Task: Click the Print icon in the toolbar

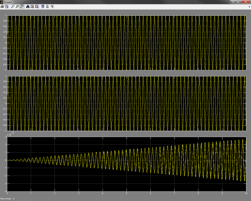Action: (x=2, y=7)
